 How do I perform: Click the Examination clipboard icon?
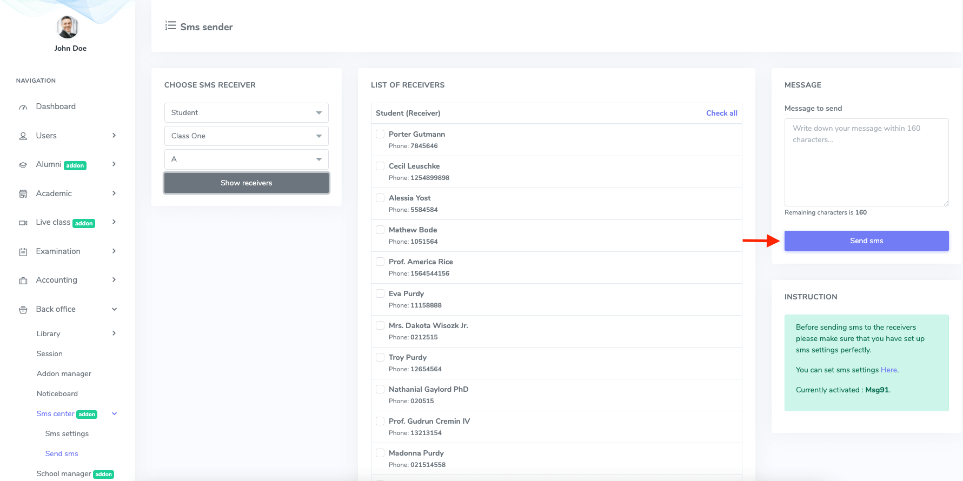coord(23,252)
